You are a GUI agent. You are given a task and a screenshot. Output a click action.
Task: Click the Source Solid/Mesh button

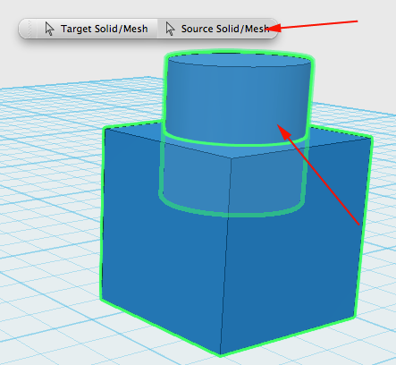(217, 29)
